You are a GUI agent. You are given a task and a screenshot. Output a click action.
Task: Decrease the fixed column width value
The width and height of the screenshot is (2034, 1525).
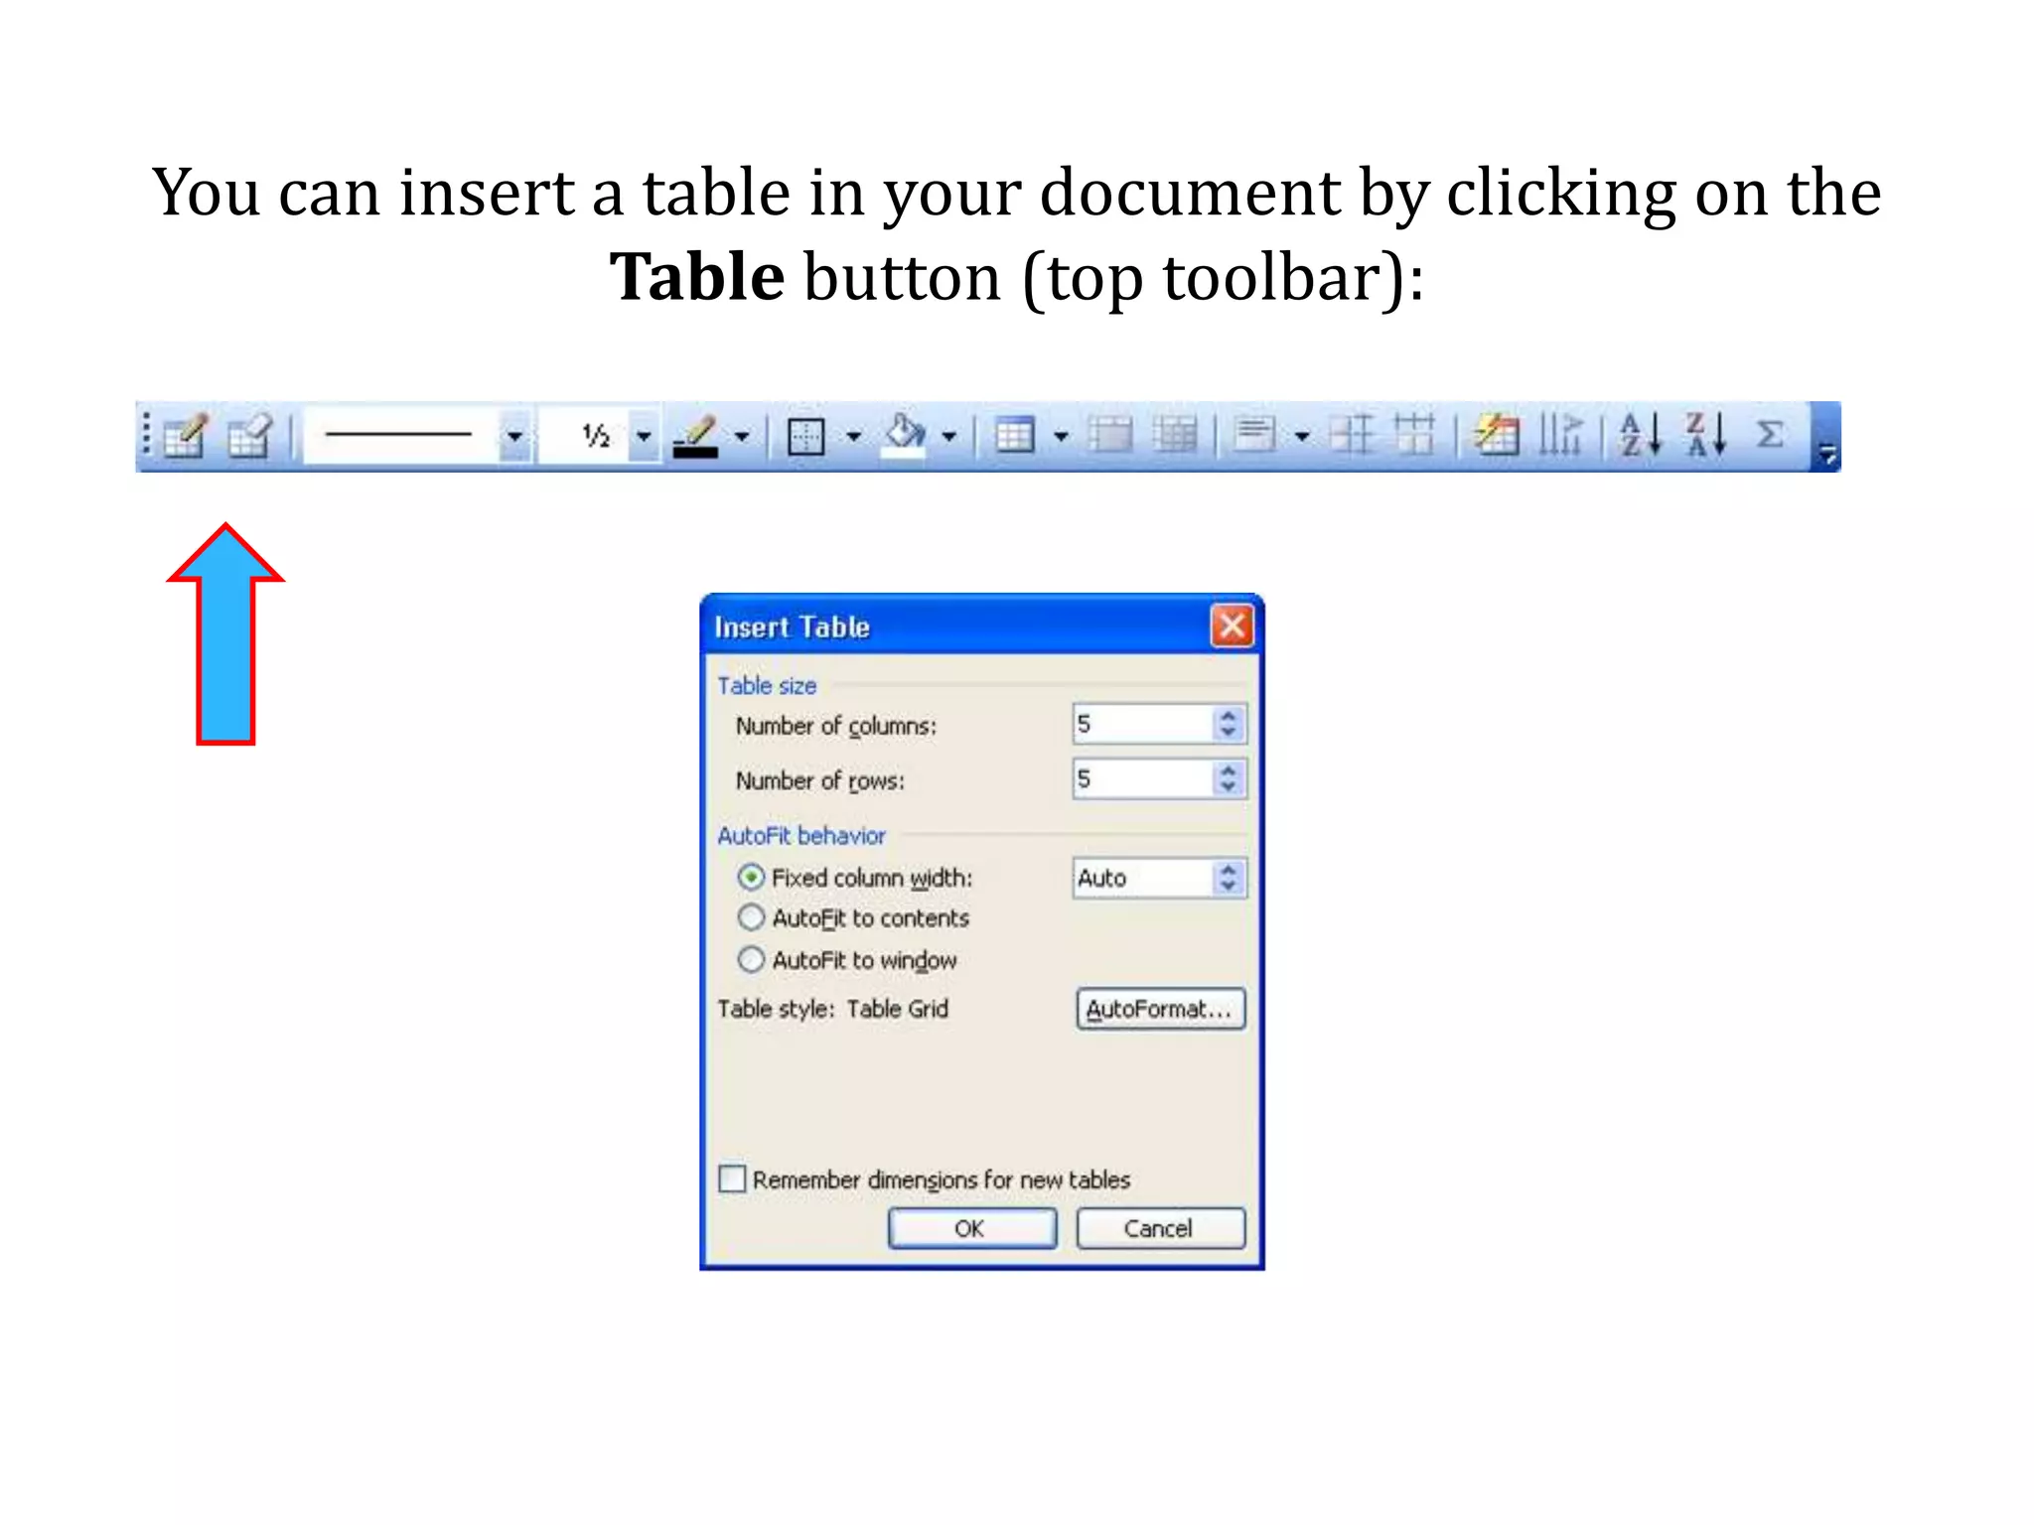click(x=1229, y=887)
